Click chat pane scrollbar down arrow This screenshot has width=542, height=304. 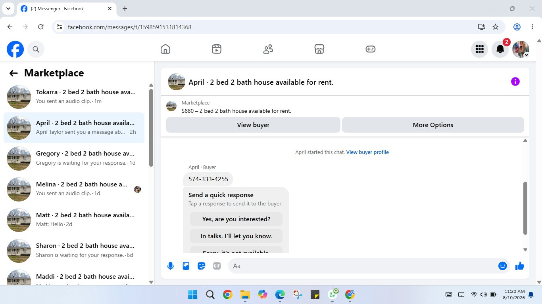pyautogui.click(x=525, y=250)
